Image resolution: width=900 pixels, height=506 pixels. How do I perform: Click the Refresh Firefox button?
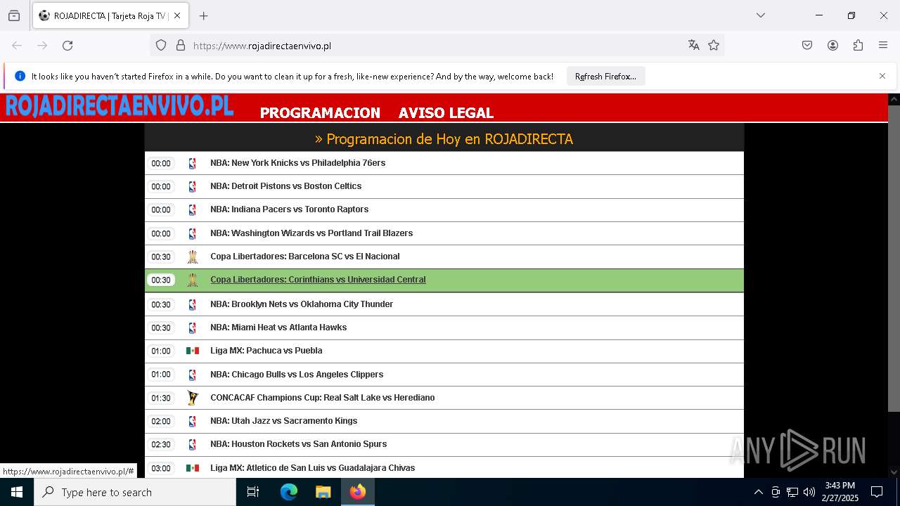point(605,76)
